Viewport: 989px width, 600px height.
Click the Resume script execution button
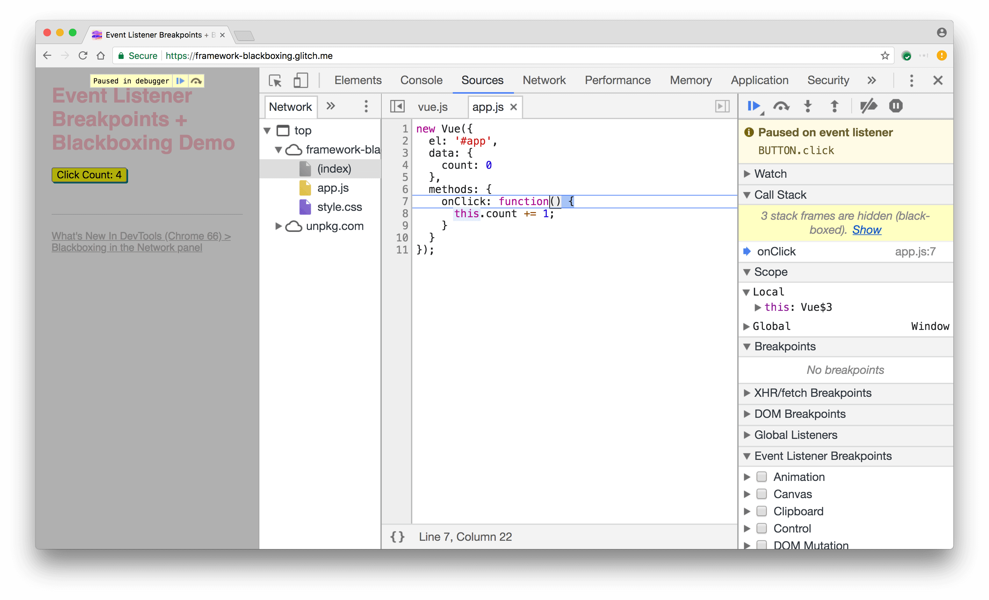pos(754,106)
